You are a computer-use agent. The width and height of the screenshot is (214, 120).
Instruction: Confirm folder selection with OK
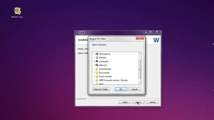pyautogui.click(x=121, y=89)
